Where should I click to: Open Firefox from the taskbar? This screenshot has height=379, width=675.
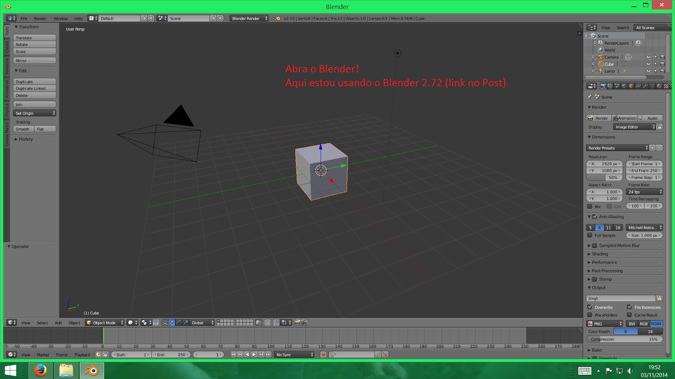pyautogui.click(x=40, y=371)
